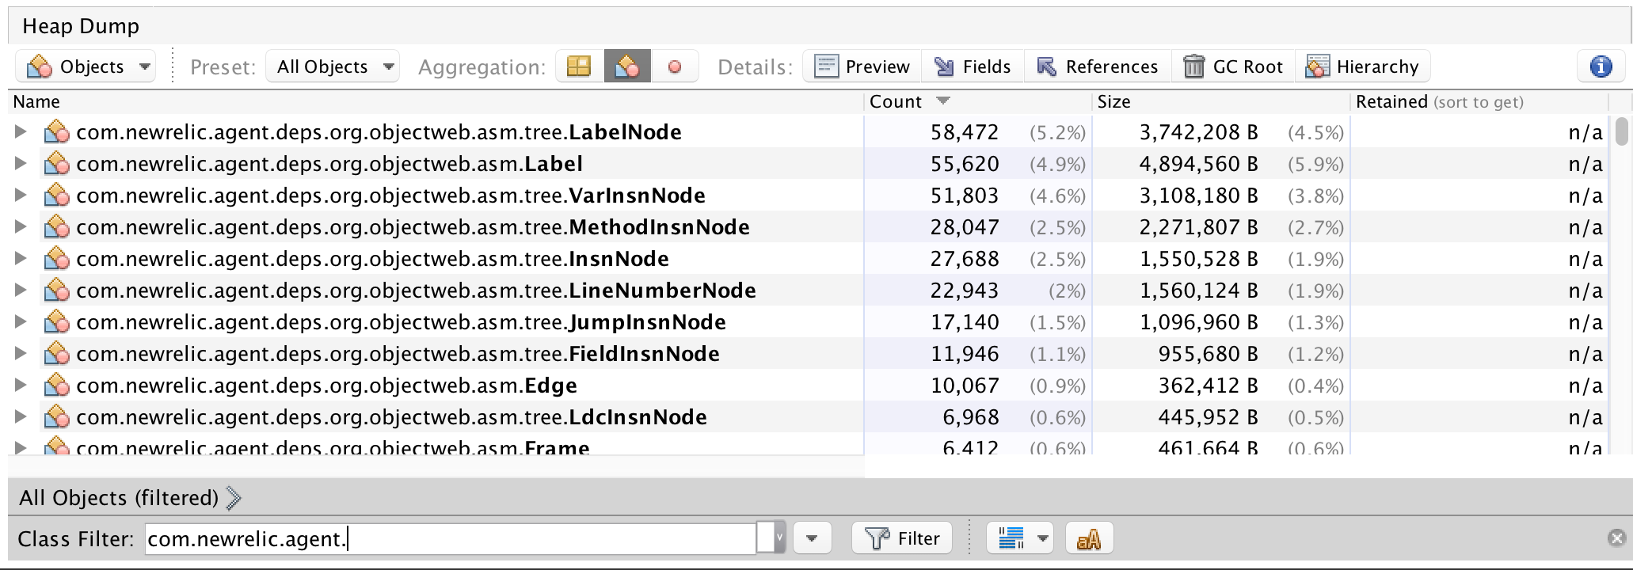This screenshot has width=1633, height=570.
Task: Open the All Objects preset dropdown
Action: pos(333,66)
